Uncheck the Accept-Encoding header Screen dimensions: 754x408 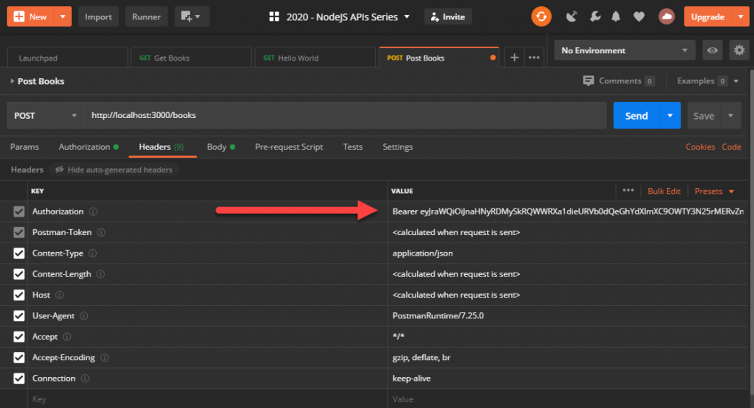click(x=19, y=358)
